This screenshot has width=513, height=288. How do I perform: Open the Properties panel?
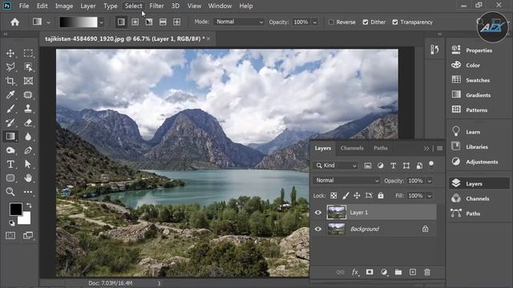479,50
